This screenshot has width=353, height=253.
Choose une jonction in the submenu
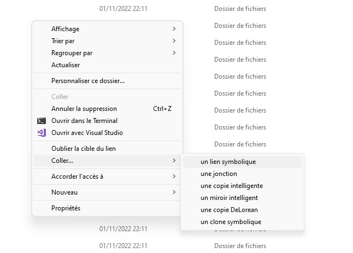pos(219,174)
